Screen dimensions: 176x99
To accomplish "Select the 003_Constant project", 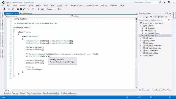I will coord(150,41).
